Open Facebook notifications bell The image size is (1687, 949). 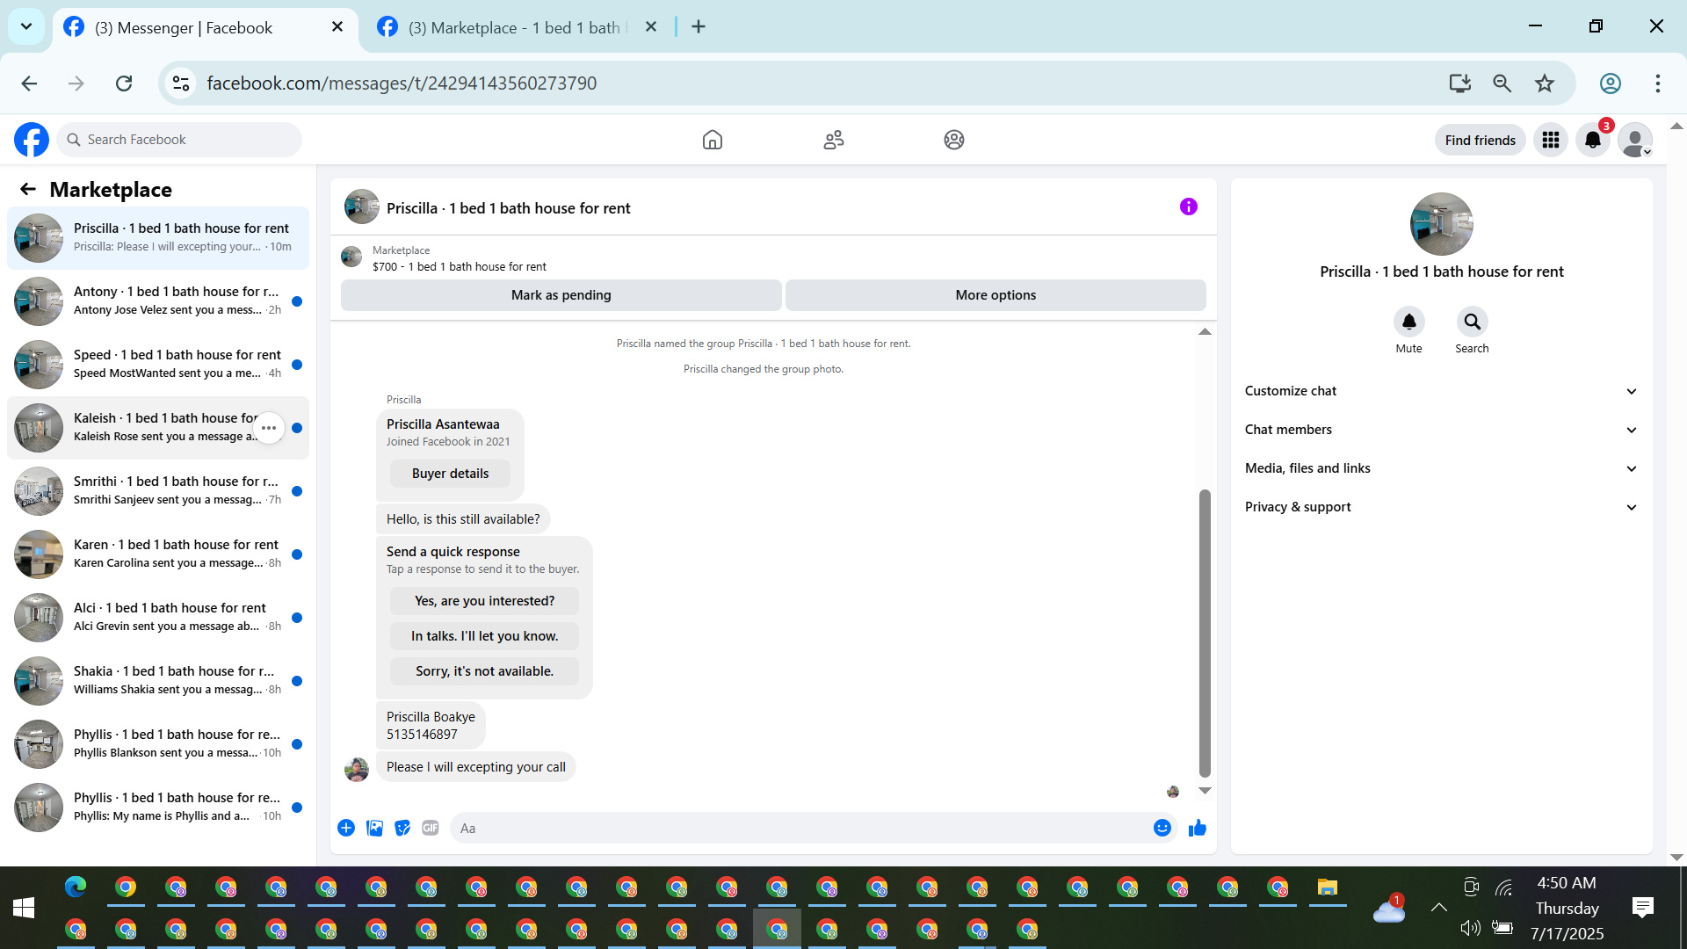coord(1592,140)
